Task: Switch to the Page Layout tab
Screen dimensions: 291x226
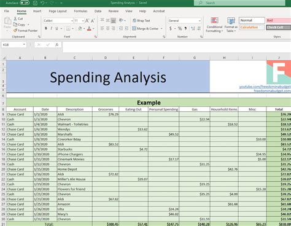Action: (58, 11)
